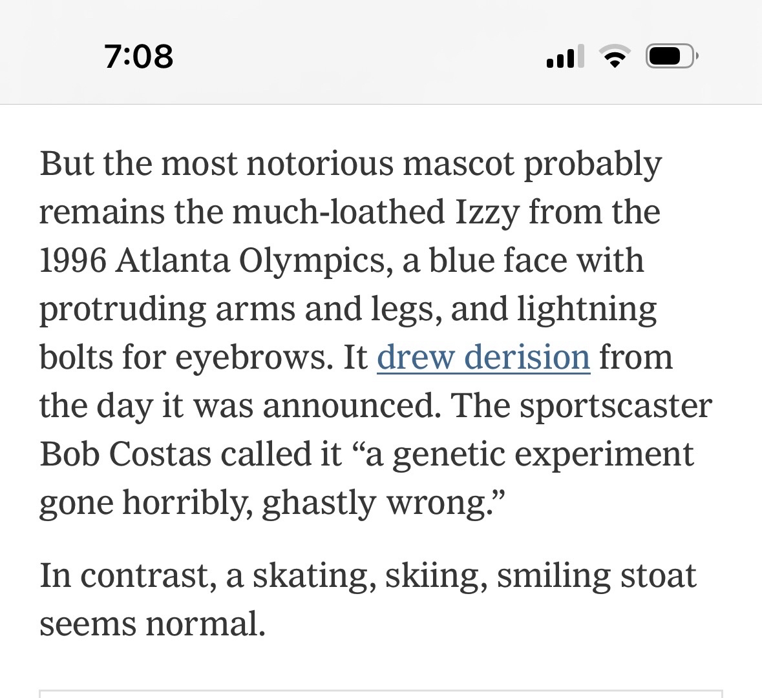Open the "drew derision" link
762x698 pixels.
point(483,357)
